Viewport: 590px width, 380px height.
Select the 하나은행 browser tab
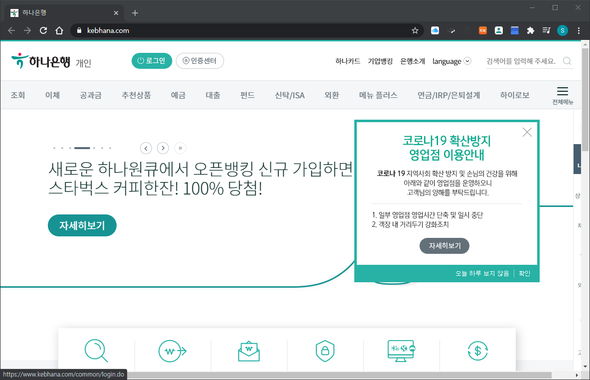(x=64, y=13)
